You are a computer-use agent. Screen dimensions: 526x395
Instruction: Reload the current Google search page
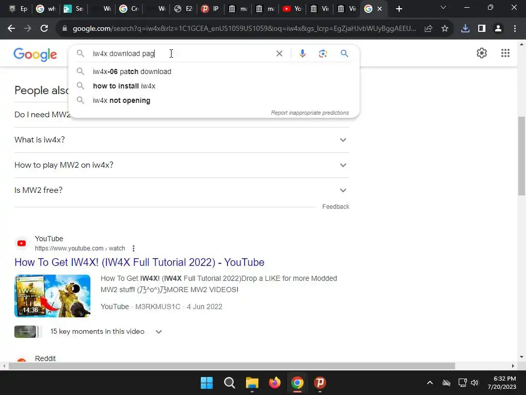tap(44, 29)
